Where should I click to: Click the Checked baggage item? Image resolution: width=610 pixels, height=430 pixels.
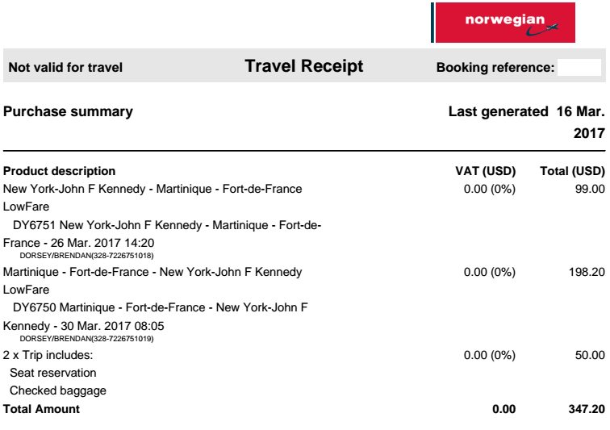coord(58,390)
